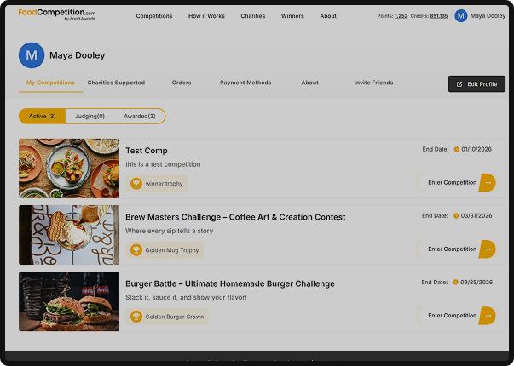Open Winners page from top navigation
The image size is (514, 366).
click(x=292, y=16)
